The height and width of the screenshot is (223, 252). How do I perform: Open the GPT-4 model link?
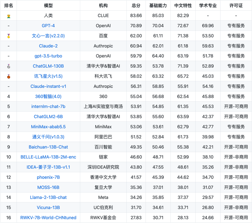point(48,26)
